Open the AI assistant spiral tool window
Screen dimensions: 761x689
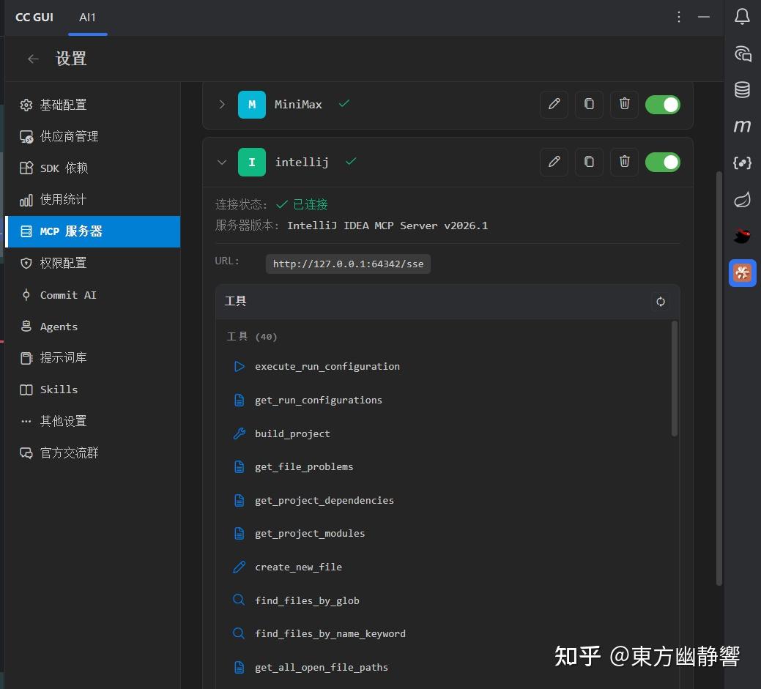pos(742,53)
